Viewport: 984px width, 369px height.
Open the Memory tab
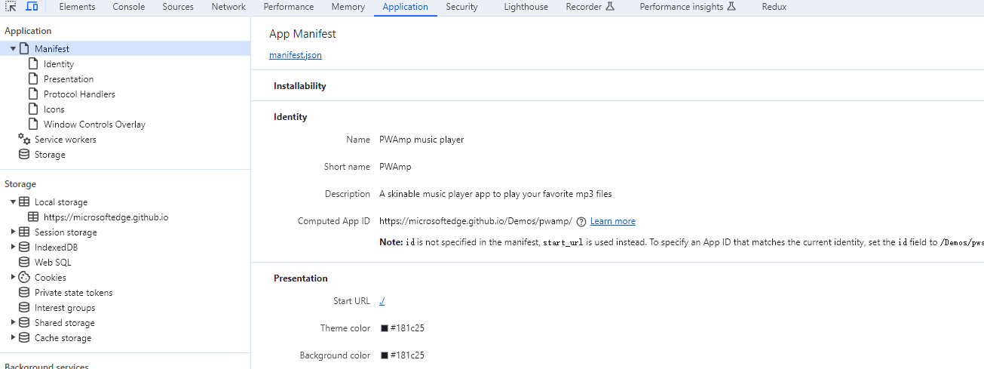click(x=348, y=7)
